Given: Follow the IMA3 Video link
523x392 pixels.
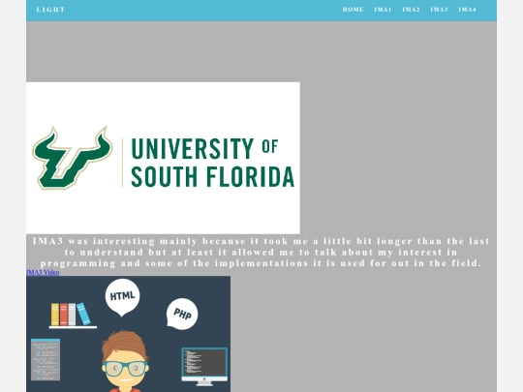Looking at the screenshot, I should [x=43, y=272].
